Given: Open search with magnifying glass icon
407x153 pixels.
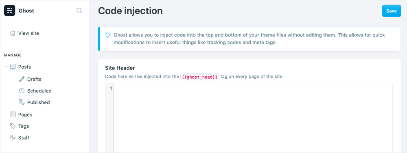Looking at the screenshot, I should click(x=79, y=11).
